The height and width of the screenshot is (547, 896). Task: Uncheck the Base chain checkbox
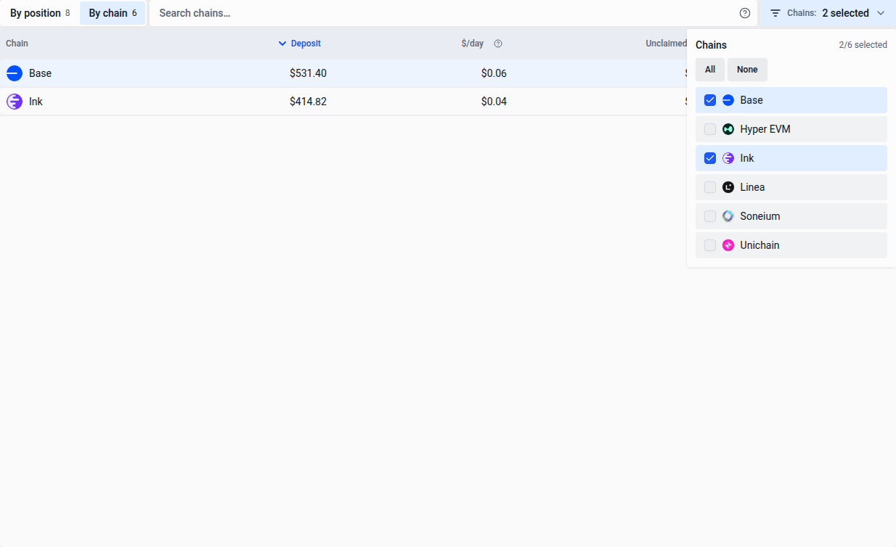(x=710, y=100)
